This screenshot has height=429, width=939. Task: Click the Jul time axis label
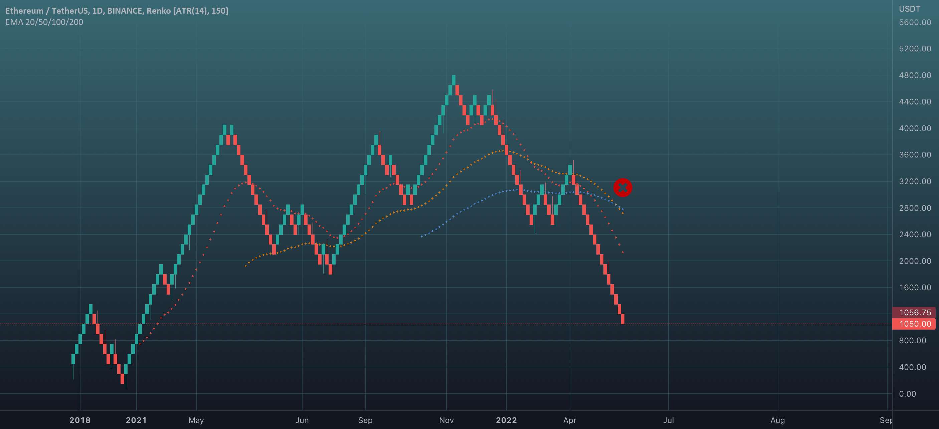click(x=668, y=420)
